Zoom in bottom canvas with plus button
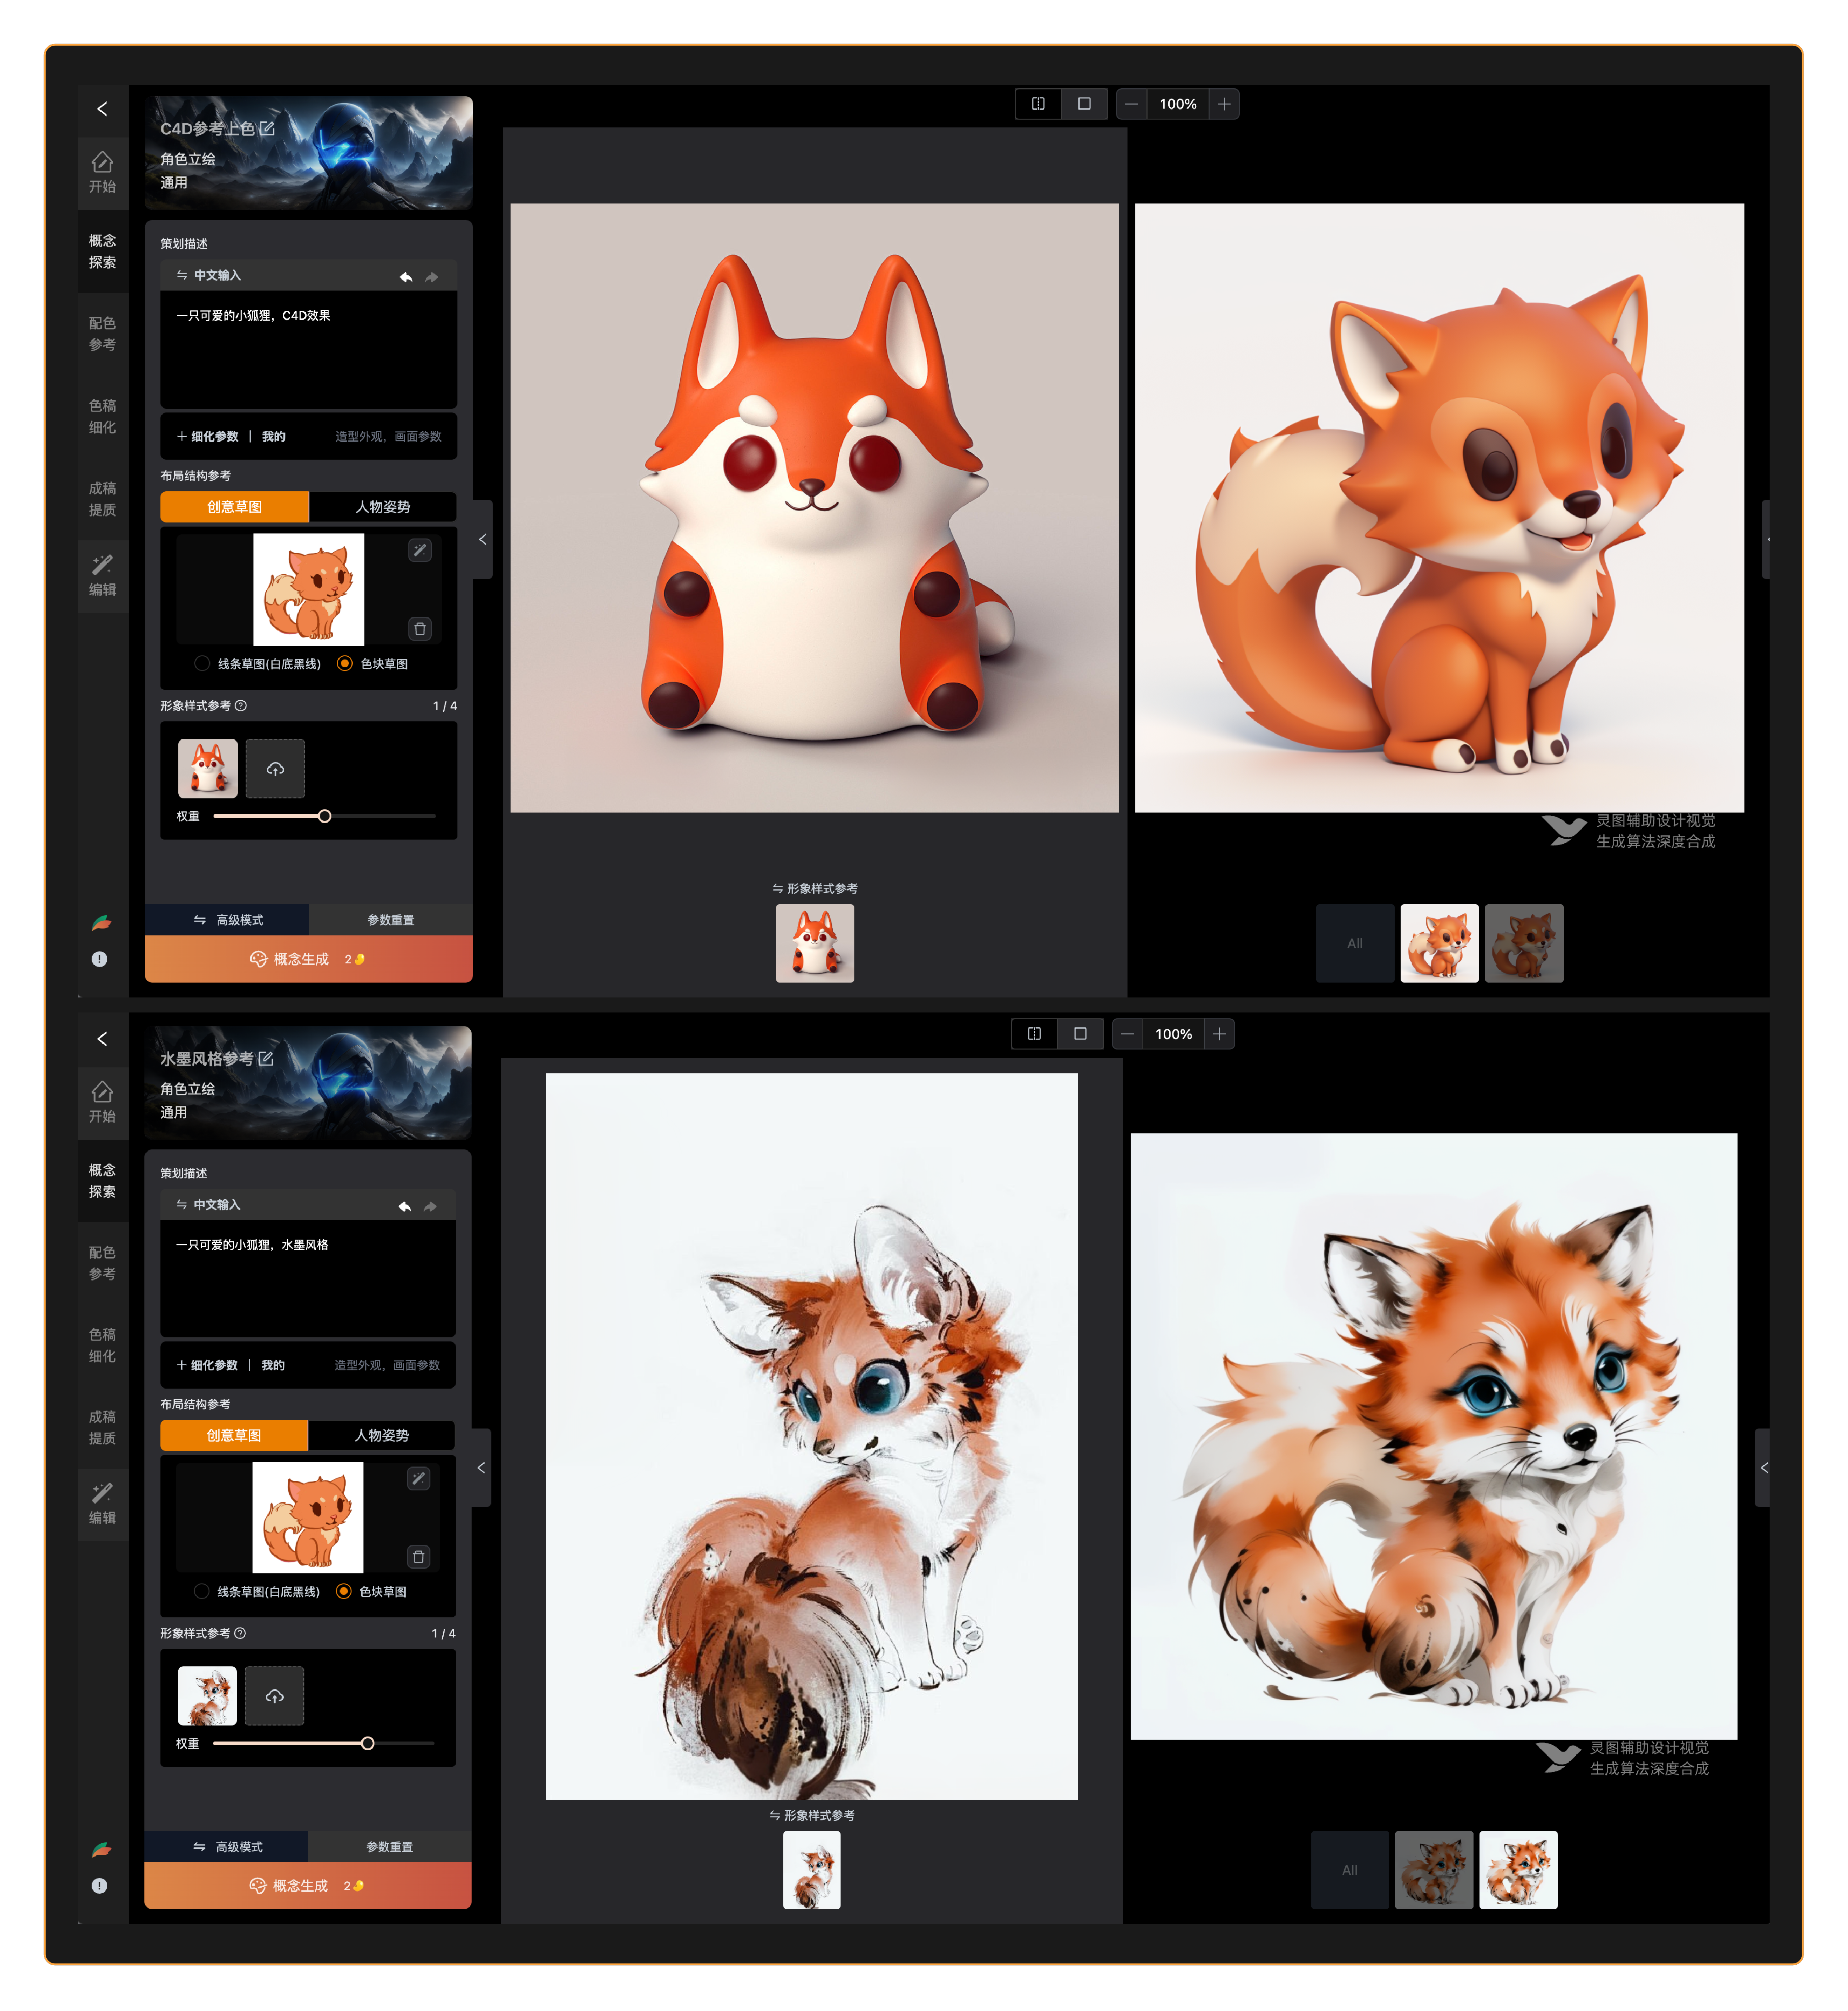 (1220, 1034)
